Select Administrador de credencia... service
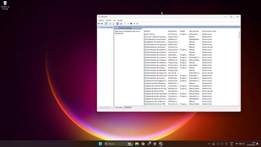Image resolution: width=261 pixels, height=147 pixels. [156, 62]
